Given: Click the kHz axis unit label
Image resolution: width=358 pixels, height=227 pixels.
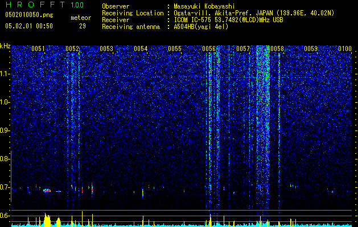Looking at the screenshot, I should click(5, 46).
